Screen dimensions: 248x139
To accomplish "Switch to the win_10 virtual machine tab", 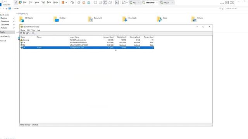I will 167,3.
